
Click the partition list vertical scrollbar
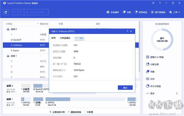[139, 47]
